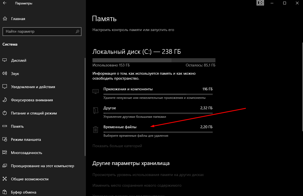Click the Home icon labeled Главная
Viewport: 303px width, 196px height.
coord(5,19)
